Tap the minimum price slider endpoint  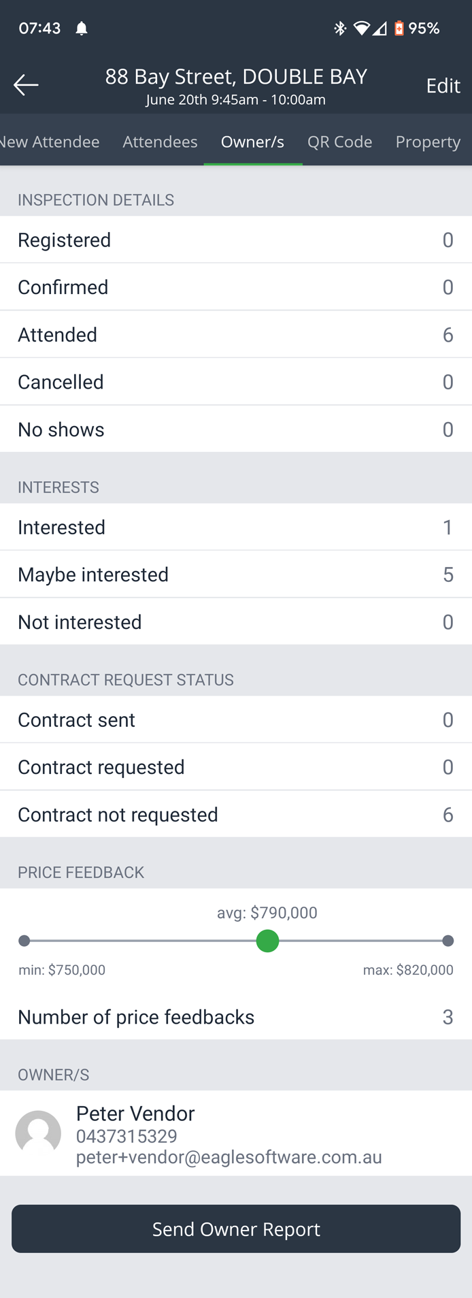pos(24,941)
